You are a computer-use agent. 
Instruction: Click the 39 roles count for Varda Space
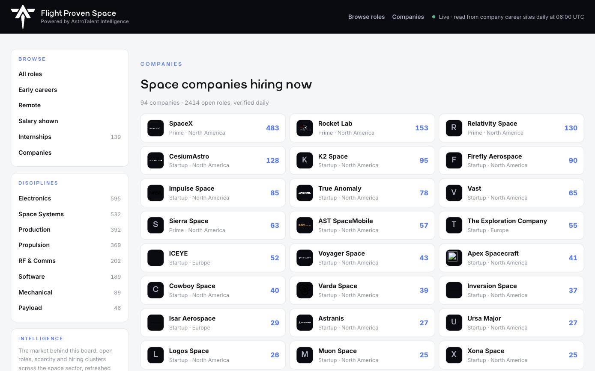[424, 290]
